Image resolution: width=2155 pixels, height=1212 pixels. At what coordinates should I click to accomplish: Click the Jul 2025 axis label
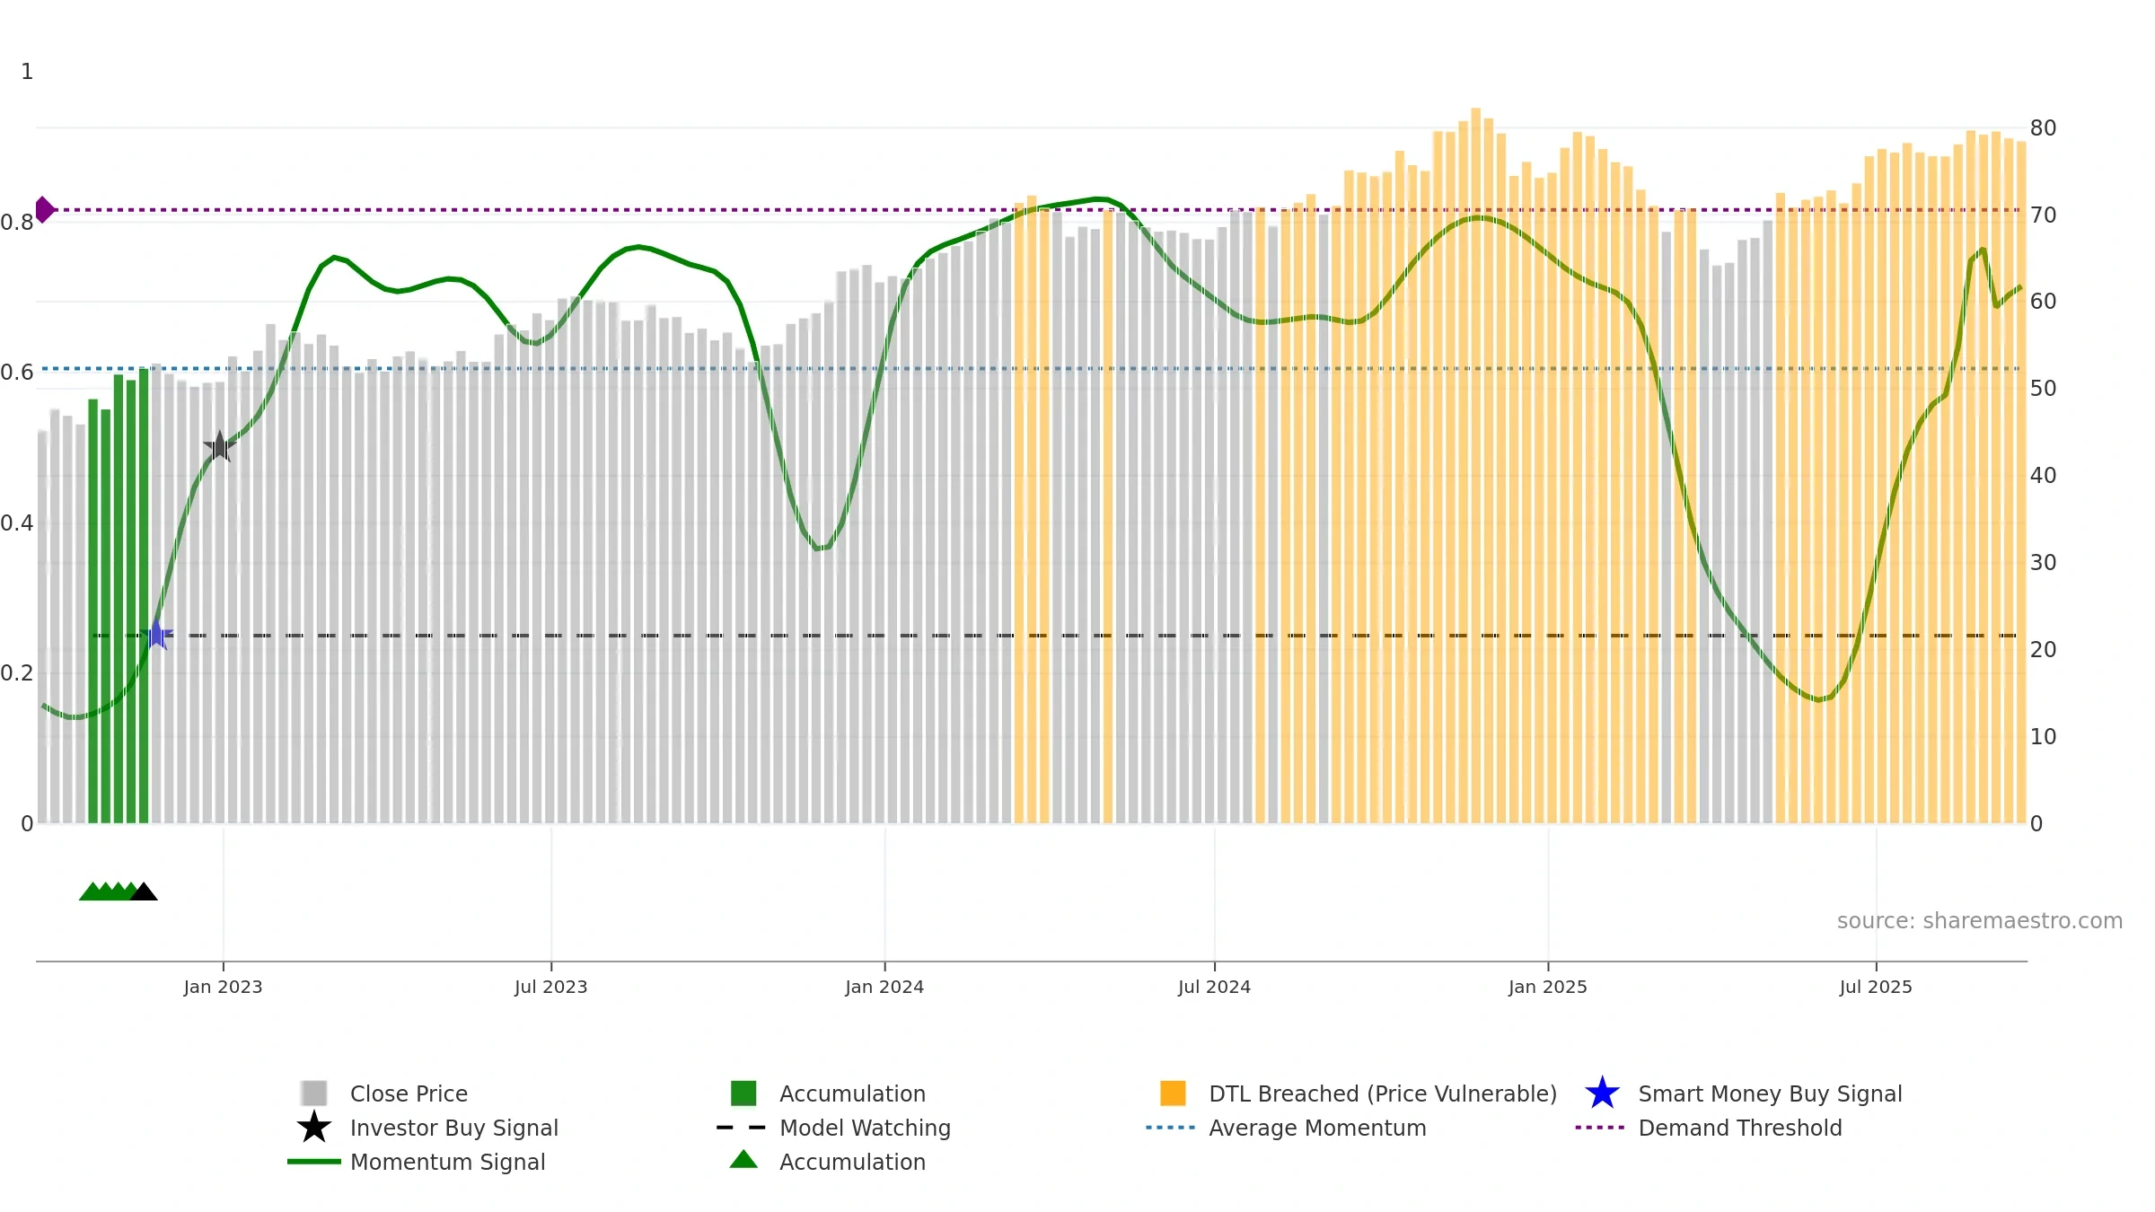point(1876,988)
